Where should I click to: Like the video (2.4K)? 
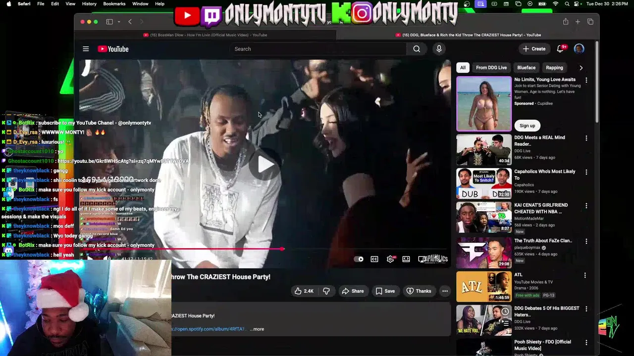[304, 291]
